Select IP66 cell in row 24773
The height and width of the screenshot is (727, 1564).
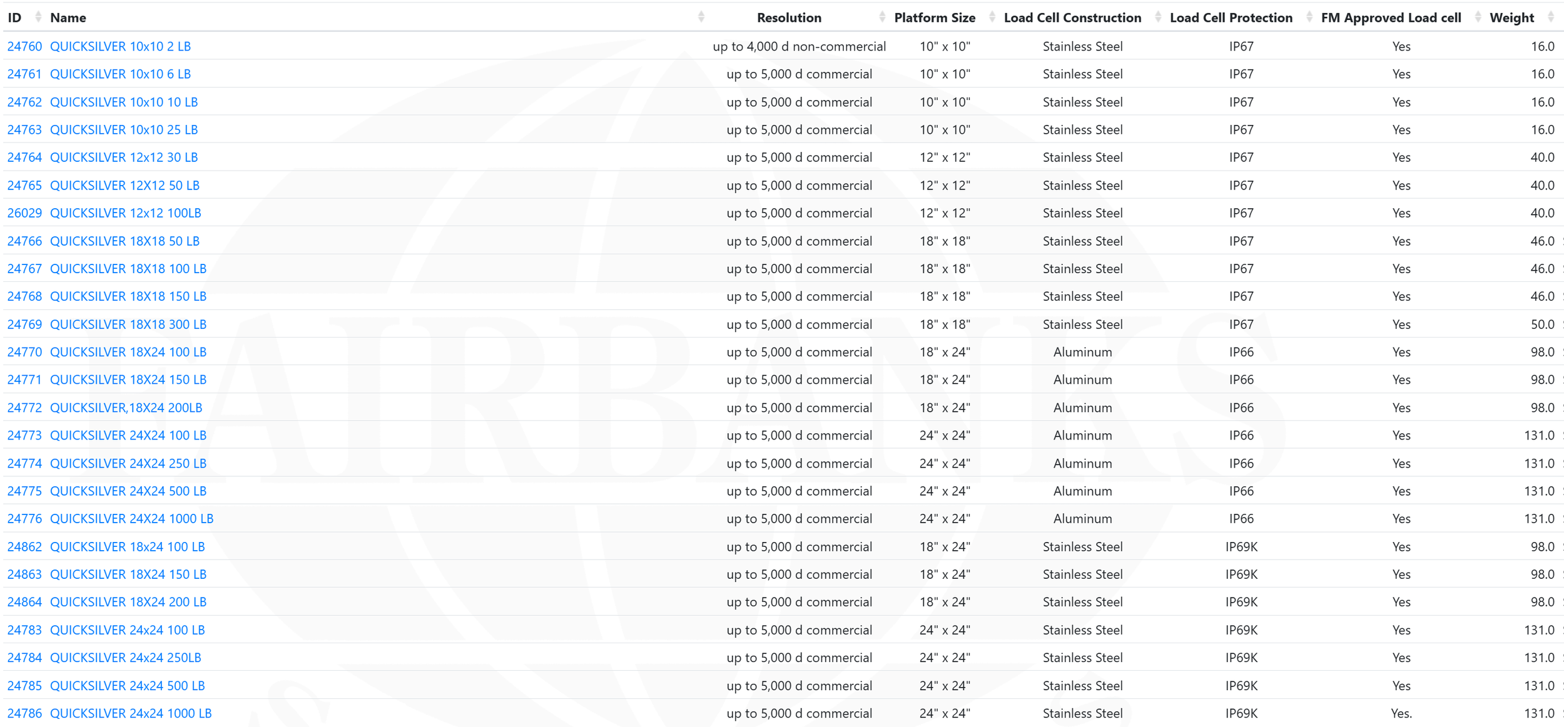coord(1241,435)
